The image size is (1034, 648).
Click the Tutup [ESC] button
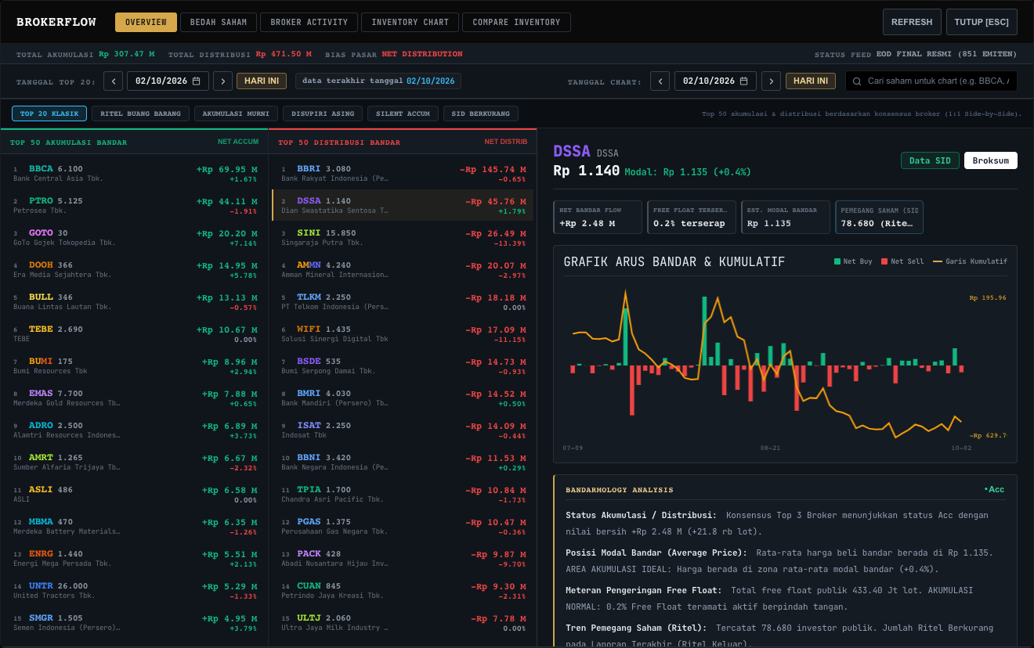point(982,22)
